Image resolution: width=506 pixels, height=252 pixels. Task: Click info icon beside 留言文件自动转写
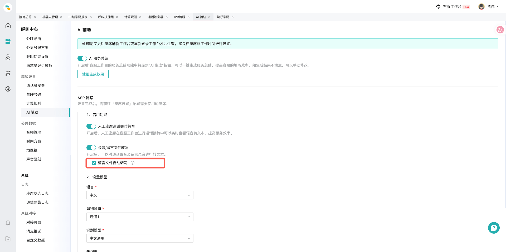coord(133,163)
